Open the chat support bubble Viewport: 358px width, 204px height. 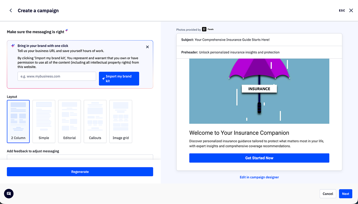pos(8,194)
